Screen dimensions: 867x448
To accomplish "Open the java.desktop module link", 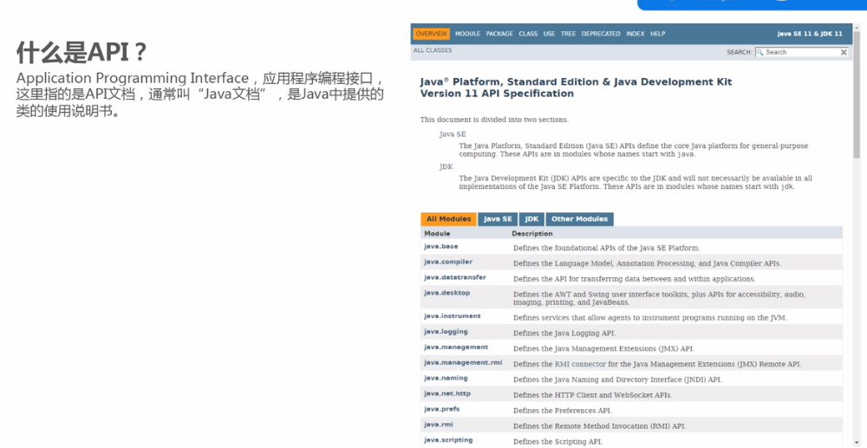I will [x=447, y=293].
